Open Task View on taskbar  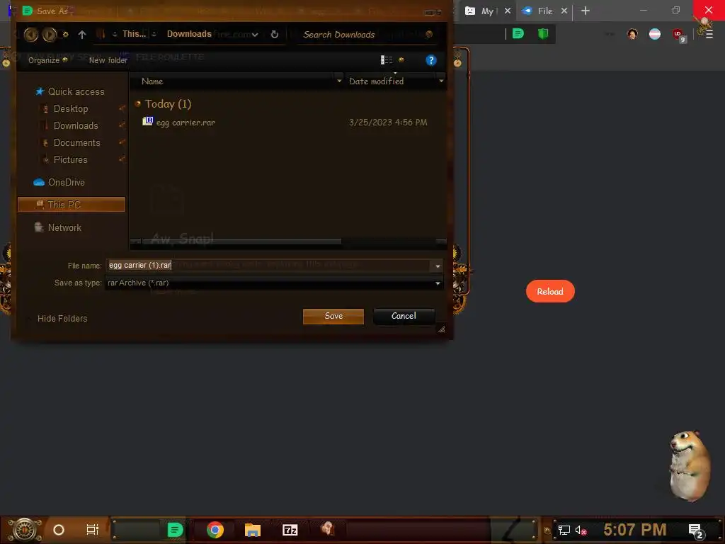[x=93, y=530]
